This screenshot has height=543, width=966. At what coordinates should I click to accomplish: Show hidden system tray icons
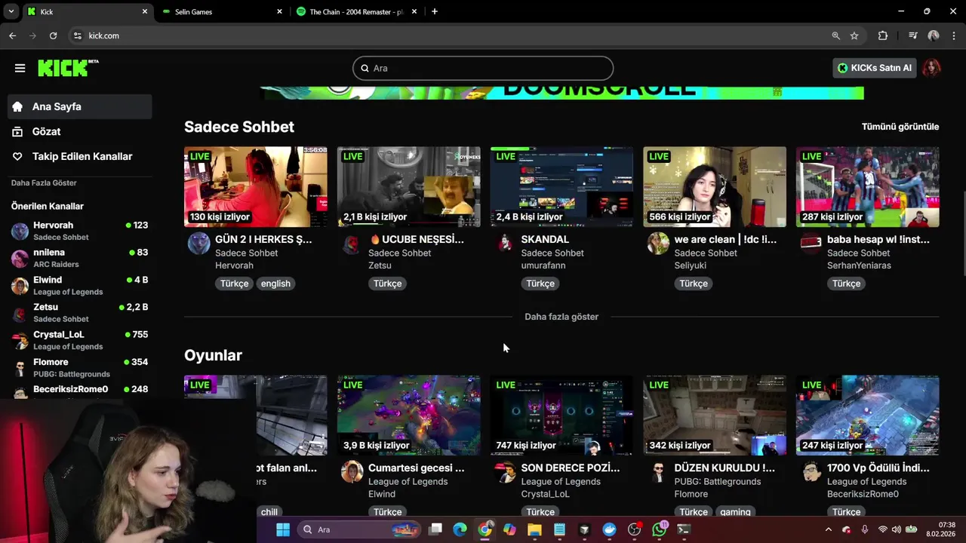828,529
